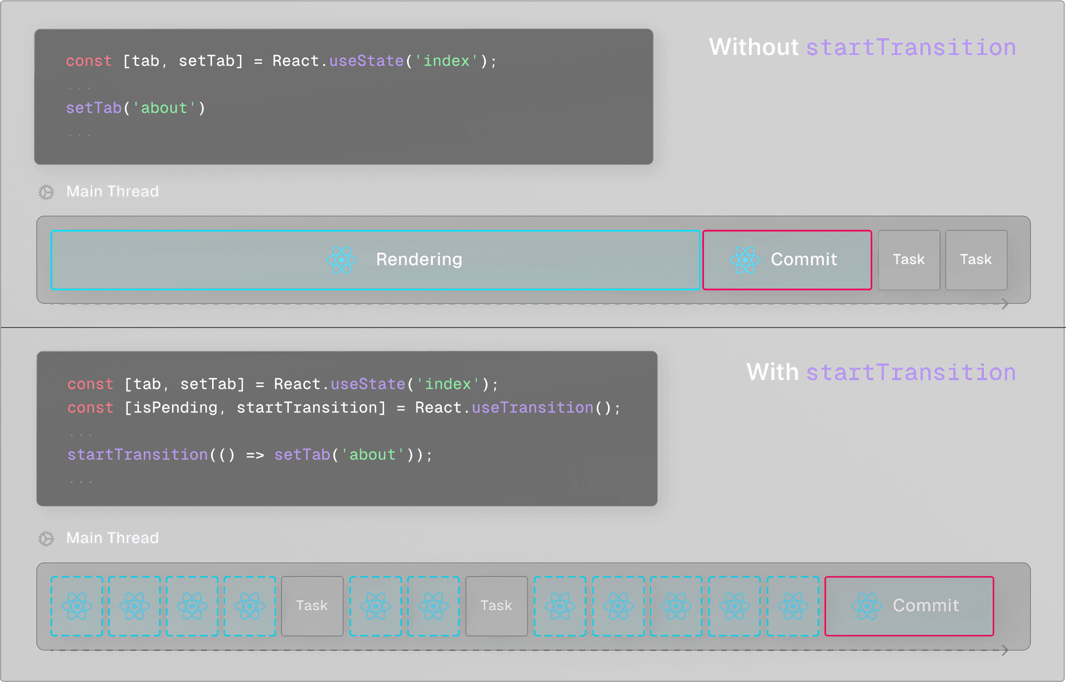Click the startTransition(() => setTab('about')) line
Image resolution: width=1066 pixels, height=682 pixels.
coord(250,454)
